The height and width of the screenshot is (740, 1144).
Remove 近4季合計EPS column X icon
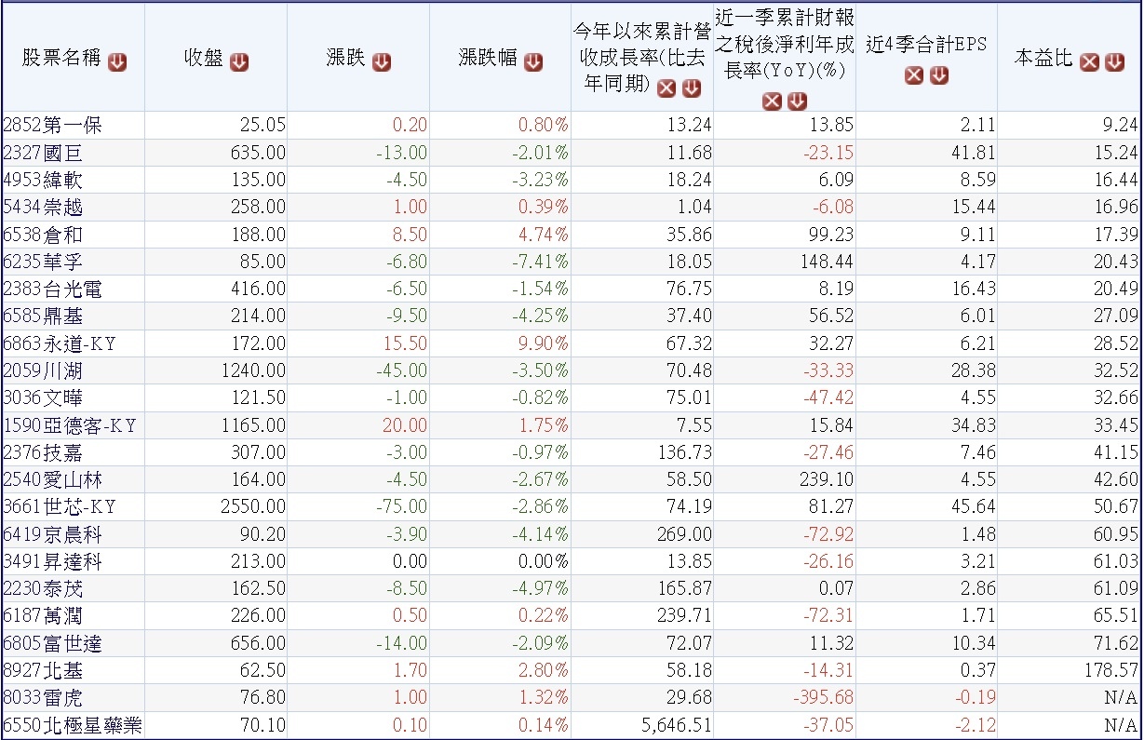coord(914,75)
